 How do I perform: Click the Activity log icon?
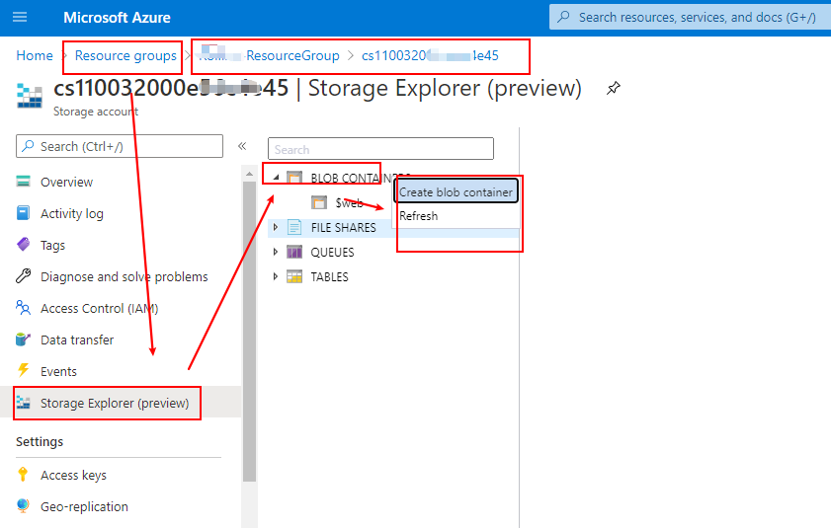tap(24, 213)
